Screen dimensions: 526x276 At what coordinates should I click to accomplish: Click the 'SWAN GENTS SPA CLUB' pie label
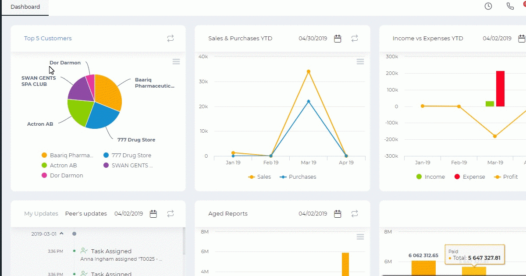pos(39,81)
